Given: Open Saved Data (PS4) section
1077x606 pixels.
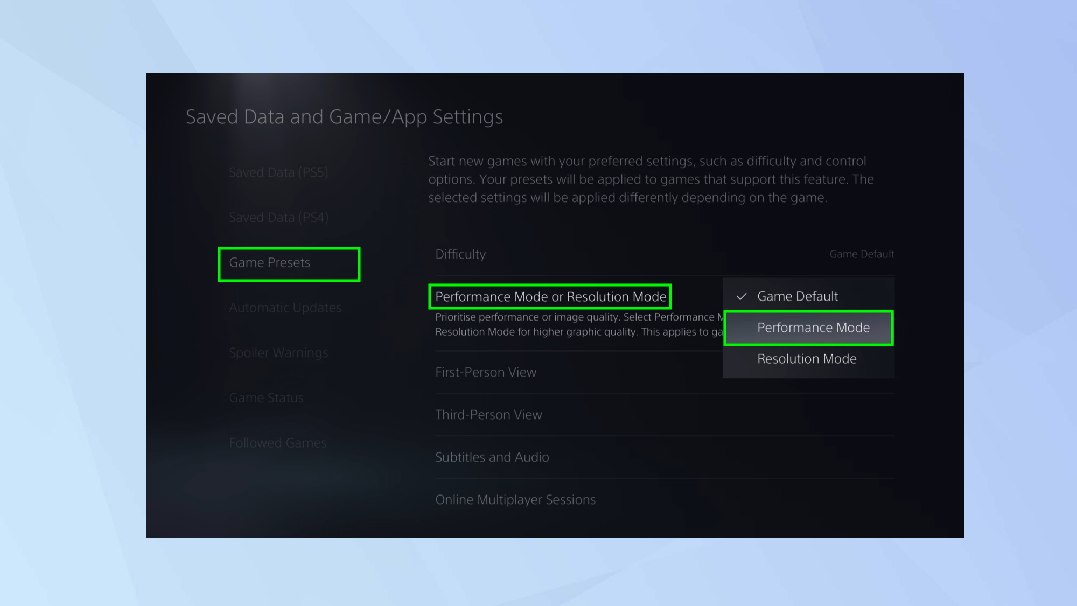Looking at the screenshot, I should click(278, 218).
